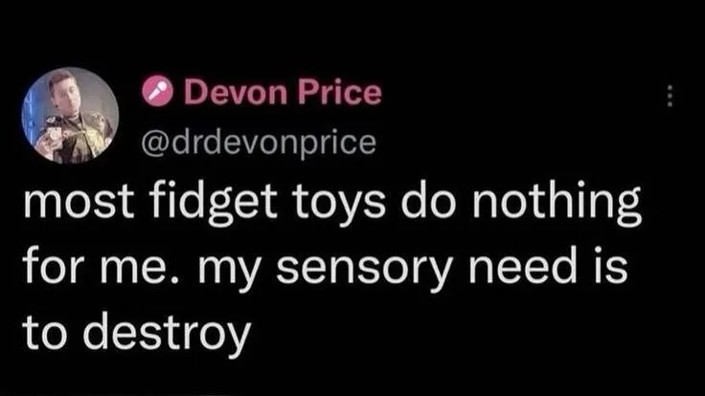The width and height of the screenshot is (705, 396).
Task: Click the word "fidget" in the tweet
Action: [213, 204]
